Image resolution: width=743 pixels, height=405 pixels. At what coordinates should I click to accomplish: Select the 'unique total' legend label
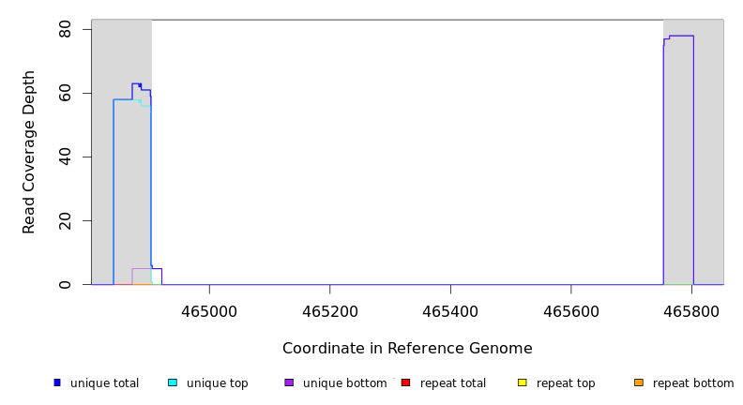pyautogui.click(x=104, y=383)
